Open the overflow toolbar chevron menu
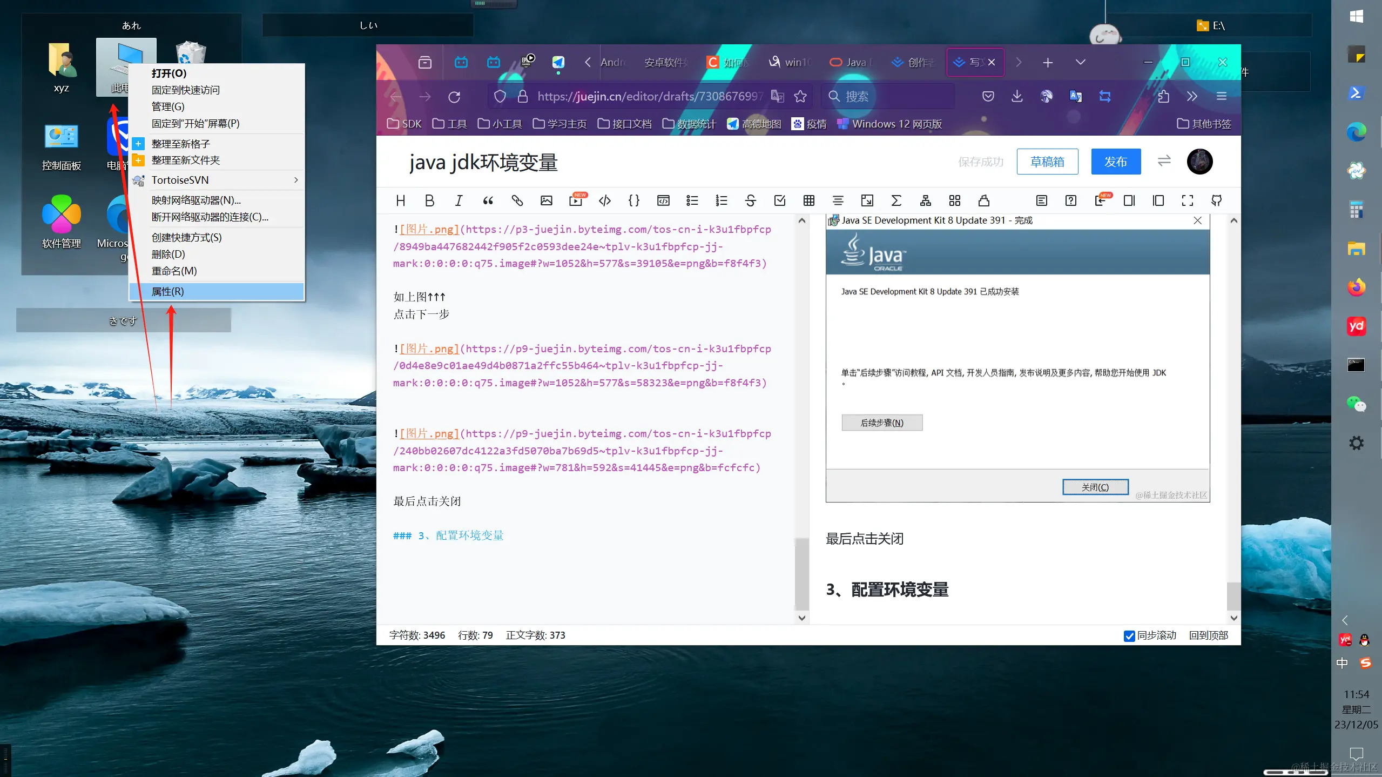Screen dimensions: 1382x777 click(1192, 96)
